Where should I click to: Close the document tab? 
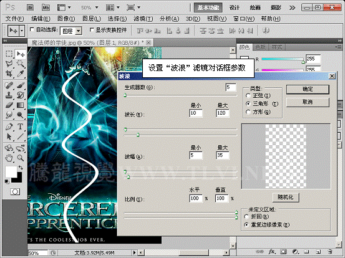pos(148,42)
